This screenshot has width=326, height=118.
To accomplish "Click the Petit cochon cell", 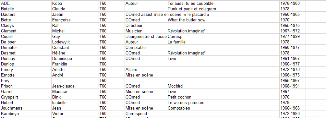I will (223, 97).
